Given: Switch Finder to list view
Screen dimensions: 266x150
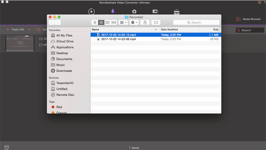Looking at the screenshot, I should coord(101,23).
